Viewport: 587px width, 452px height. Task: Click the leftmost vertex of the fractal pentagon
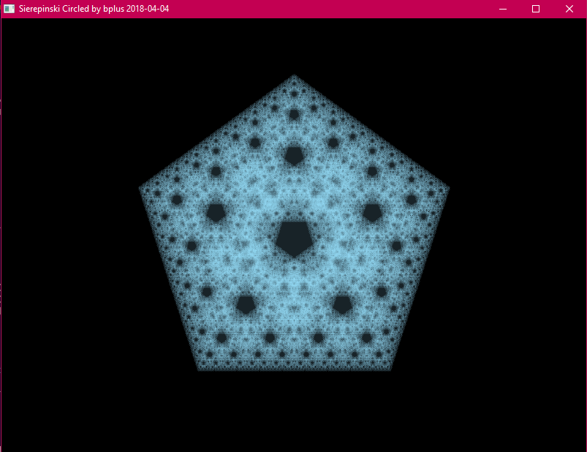point(140,189)
